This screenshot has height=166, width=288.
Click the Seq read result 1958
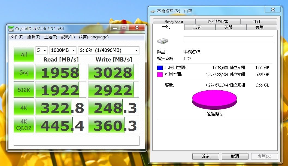tap(61, 72)
